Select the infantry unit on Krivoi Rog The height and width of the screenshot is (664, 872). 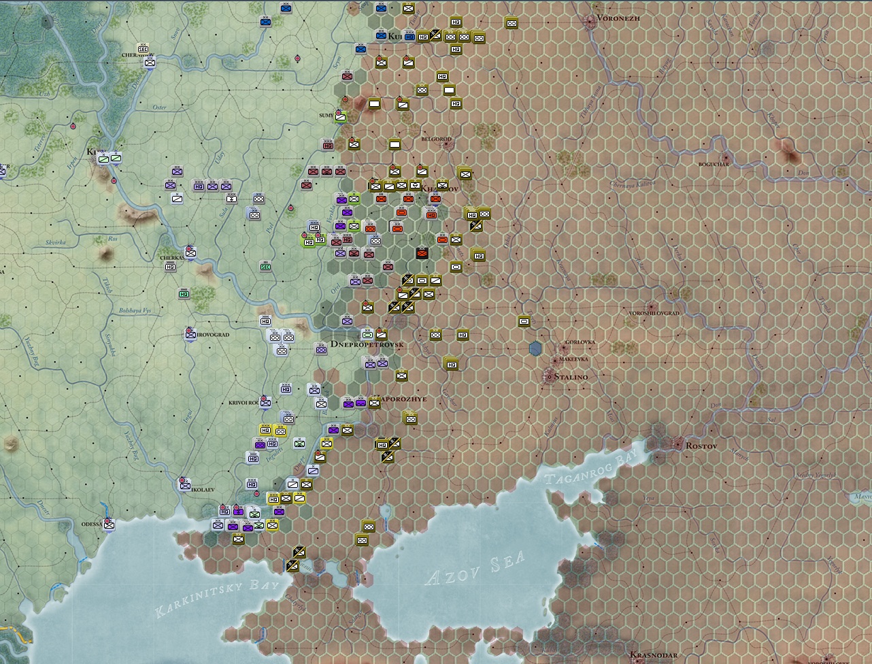pos(266,402)
